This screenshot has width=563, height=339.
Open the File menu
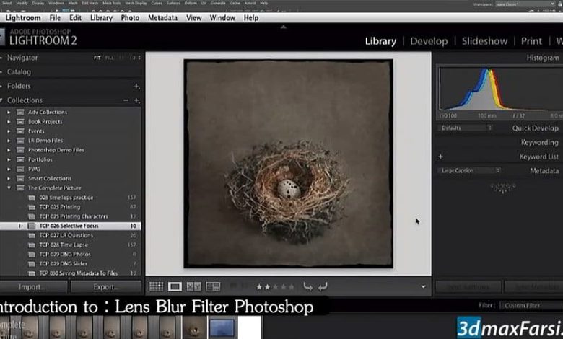[x=55, y=17]
